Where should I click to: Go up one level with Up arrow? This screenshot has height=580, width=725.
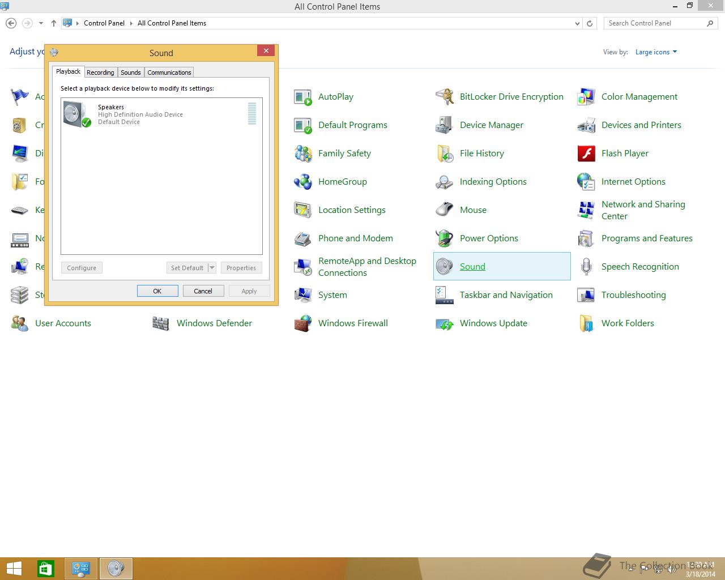tap(54, 23)
